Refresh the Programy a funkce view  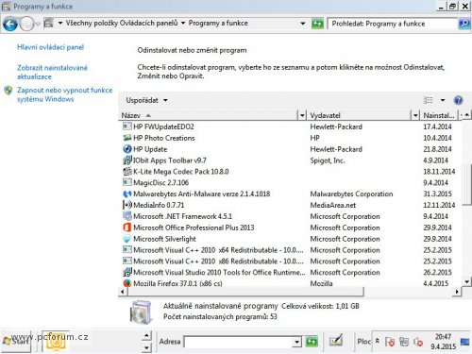point(317,24)
